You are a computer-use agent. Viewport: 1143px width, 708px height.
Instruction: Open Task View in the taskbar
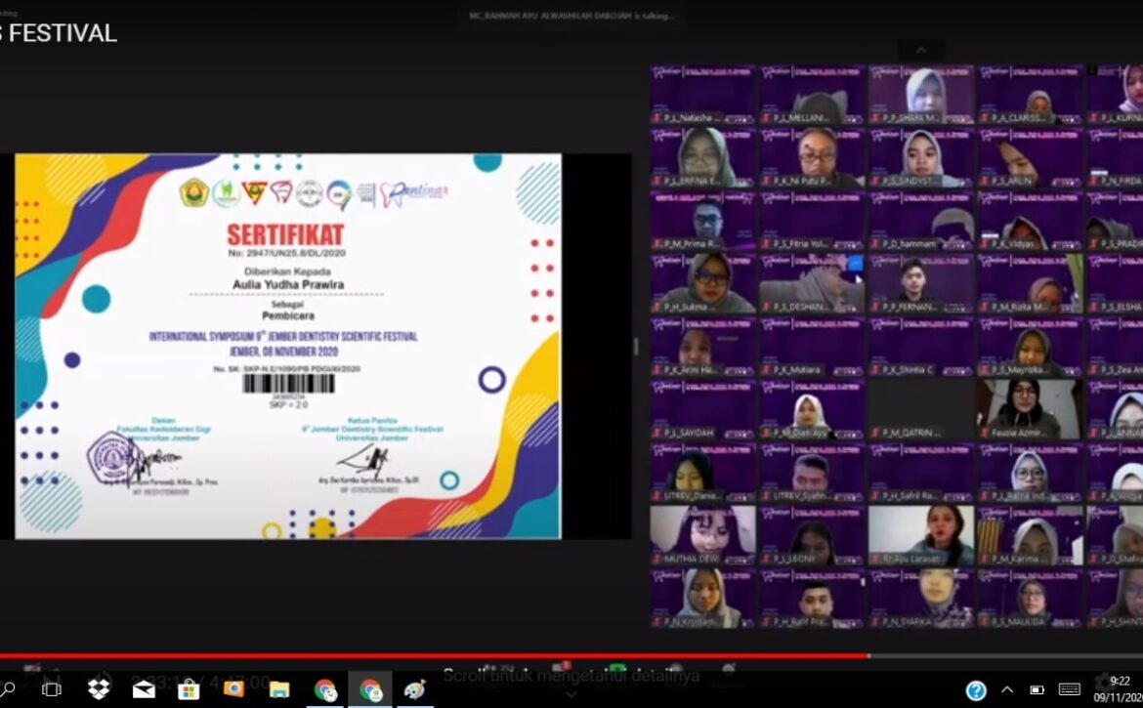tap(52, 688)
